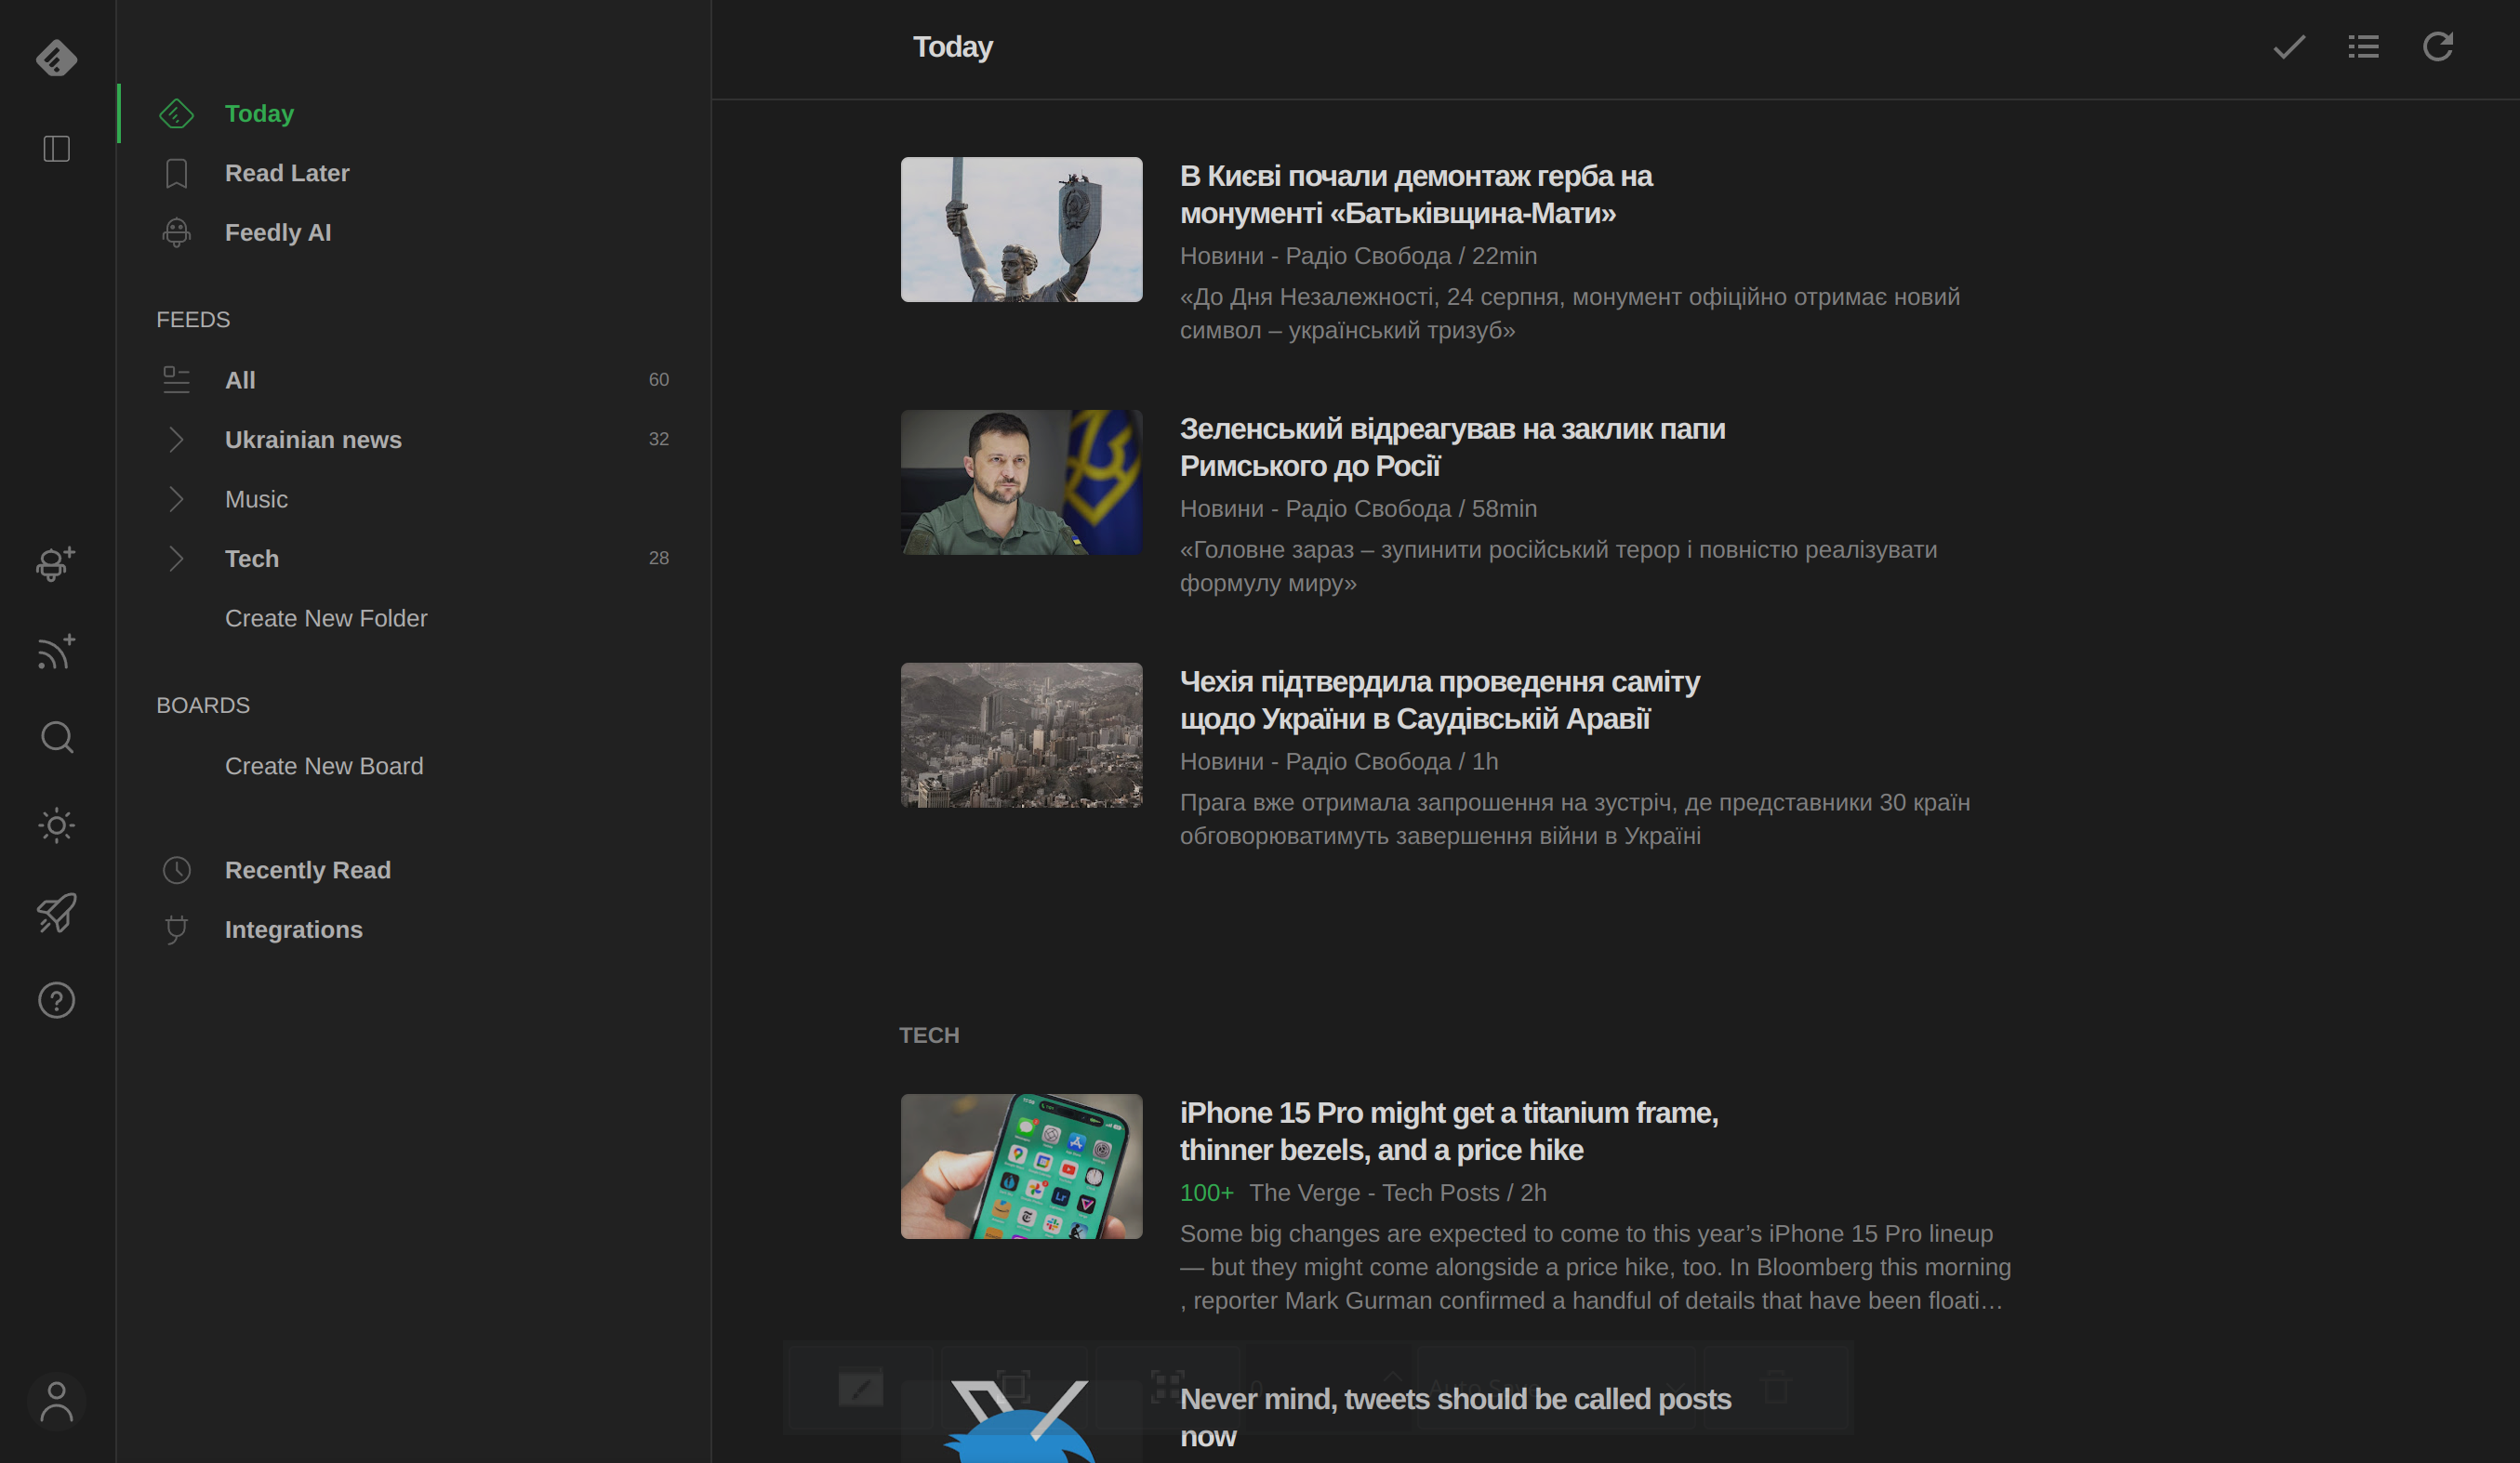
Task: Open the search magnifier icon
Action: (x=56, y=737)
